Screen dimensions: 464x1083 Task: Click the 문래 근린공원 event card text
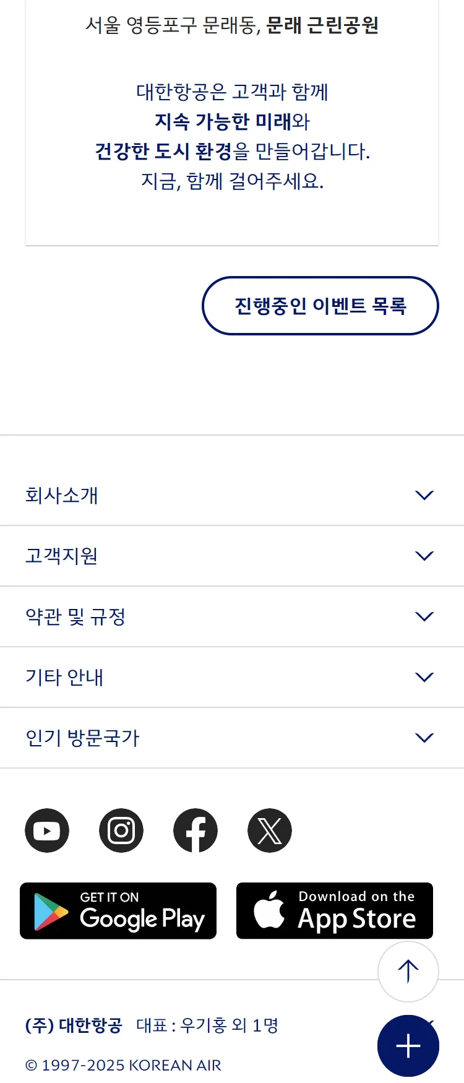(322, 25)
